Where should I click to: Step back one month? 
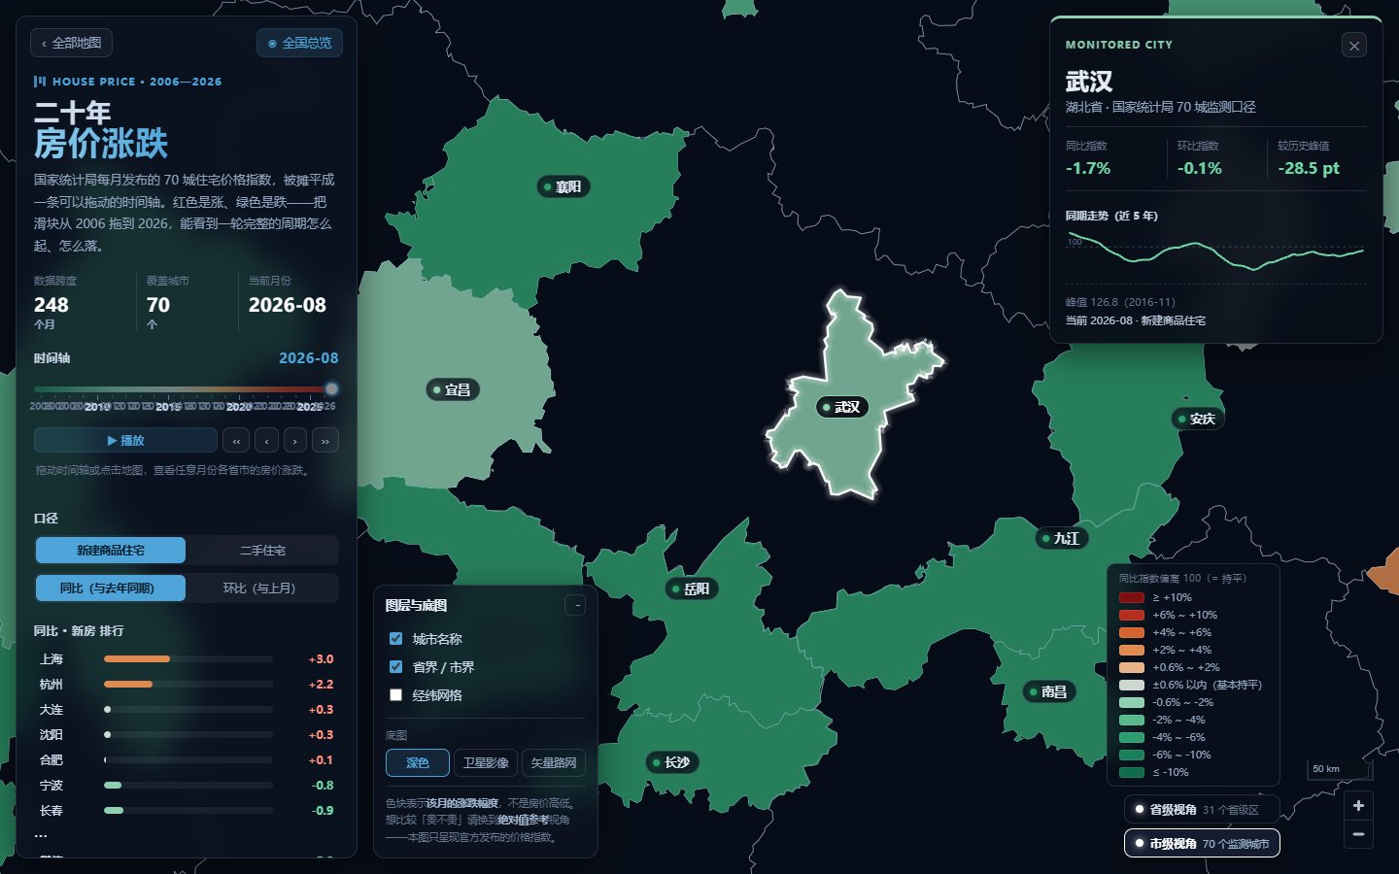(x=266, y=441)
